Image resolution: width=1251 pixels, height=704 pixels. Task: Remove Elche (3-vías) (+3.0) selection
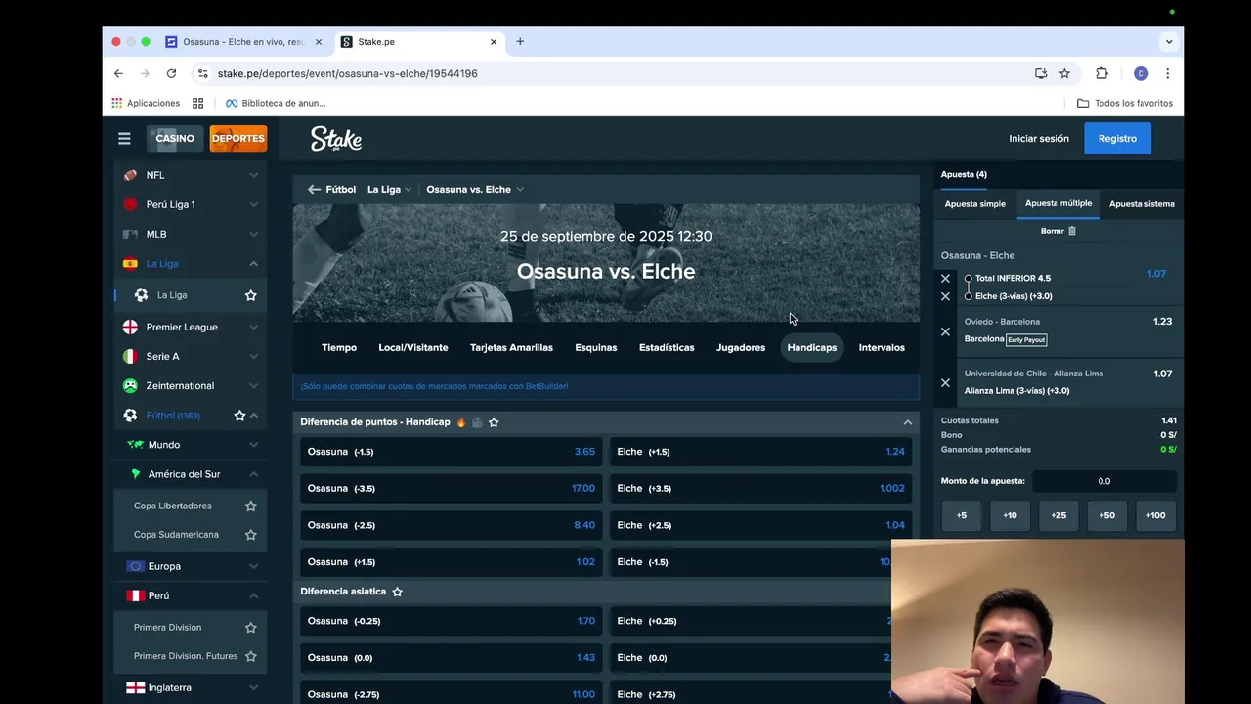coord(945,296)
